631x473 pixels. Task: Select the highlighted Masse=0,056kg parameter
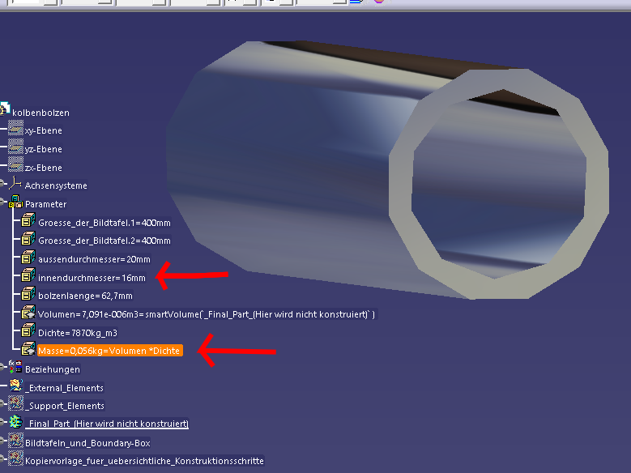click(x=110, y=351)
